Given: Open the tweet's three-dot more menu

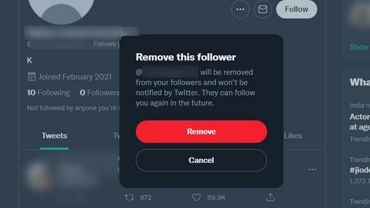Looking at the screenshot, I should tap(312, 169).
